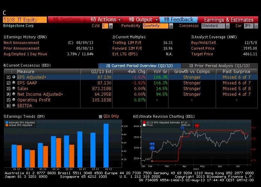Screen dimensions: 261x187
Task: Open the Actions menu
Action: coord(106,20)
